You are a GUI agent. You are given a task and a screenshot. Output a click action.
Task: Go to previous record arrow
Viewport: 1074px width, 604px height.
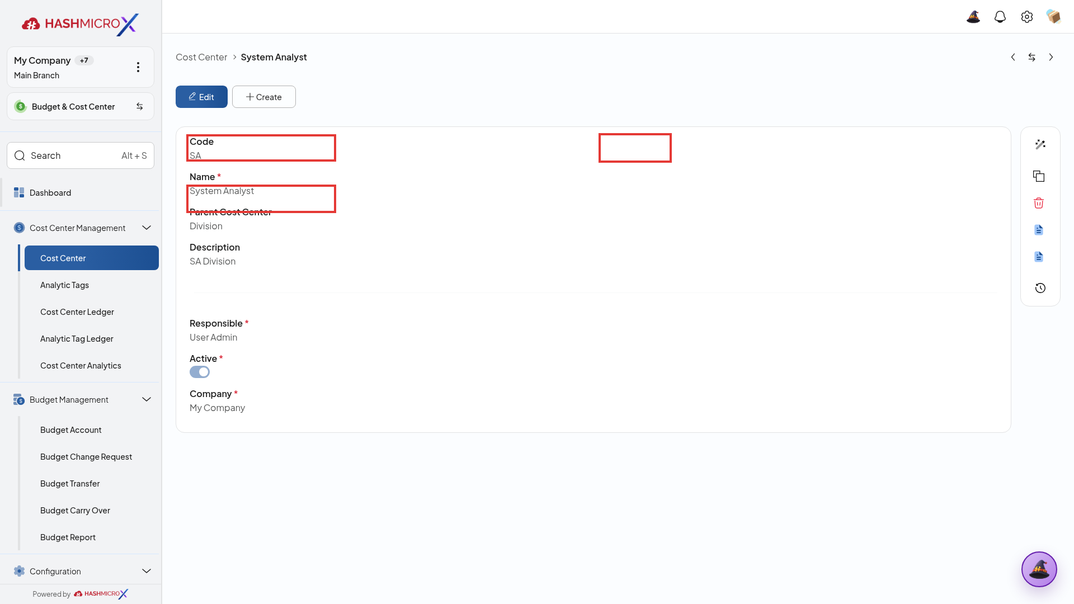point(1013,57)
